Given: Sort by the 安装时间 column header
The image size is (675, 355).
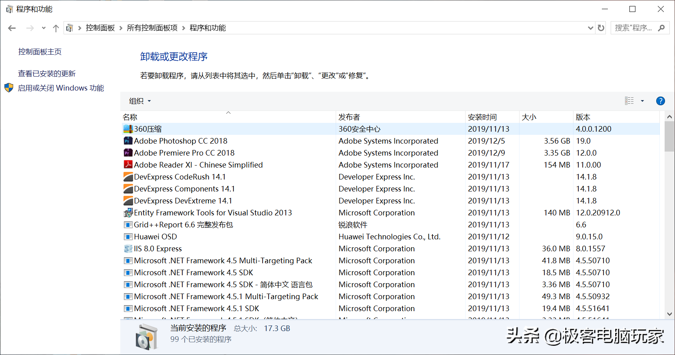Looking at the screenshot, I should pyautogui.click(x=492, y=117).
